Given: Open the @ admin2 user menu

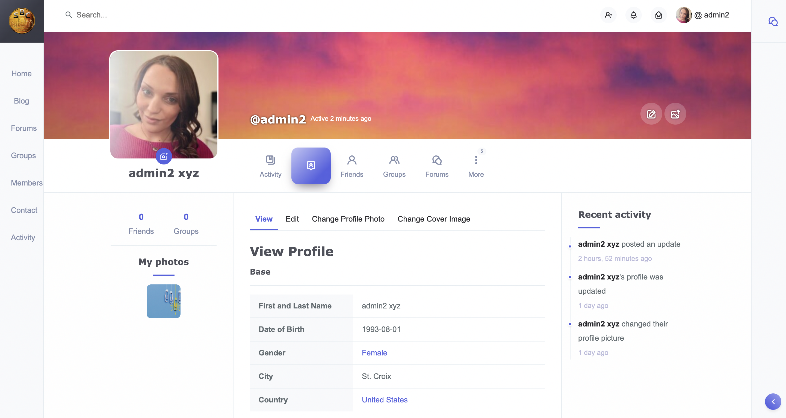Looking at the screenshot, I should [x=702, y=15].
